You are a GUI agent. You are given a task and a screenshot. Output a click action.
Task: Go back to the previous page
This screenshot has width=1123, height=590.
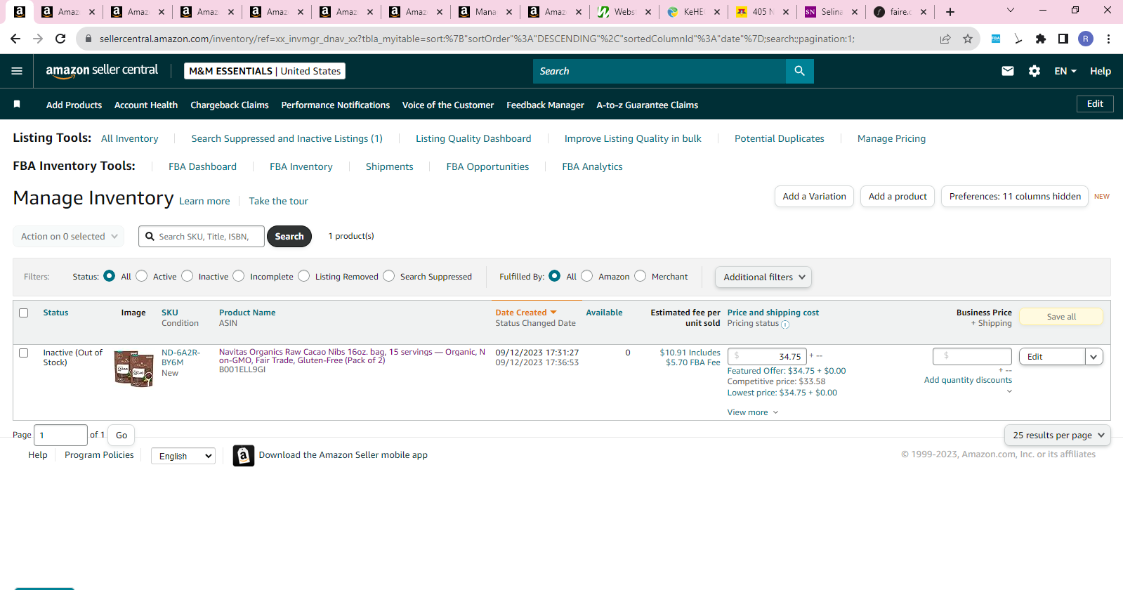pyautogui.click(x=15, y=39)
